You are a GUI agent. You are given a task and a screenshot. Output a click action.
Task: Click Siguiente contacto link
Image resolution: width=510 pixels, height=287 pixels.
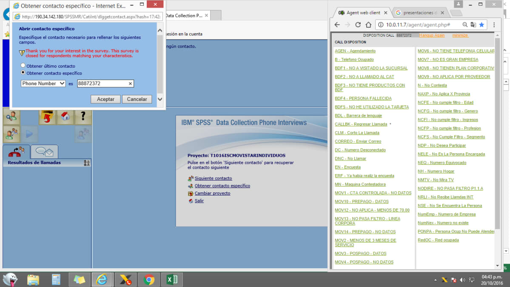coord(214,178)
